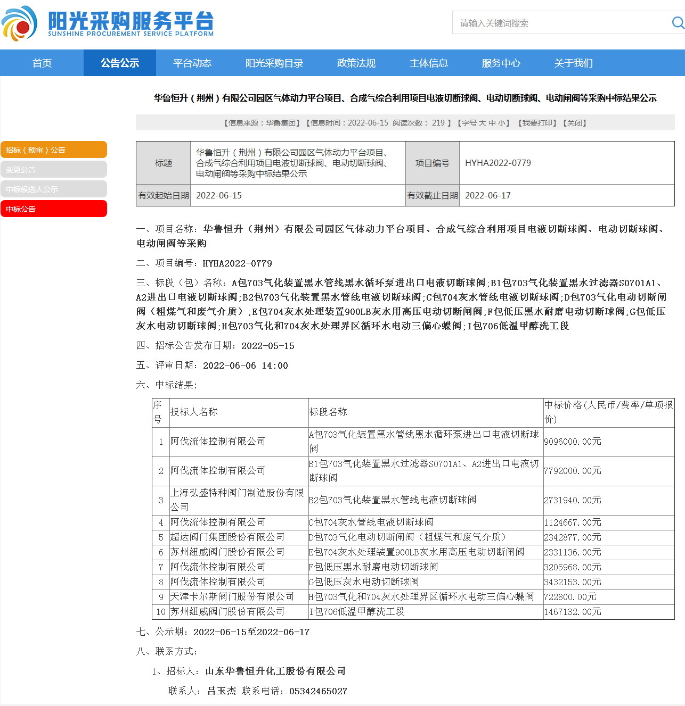Set font size to medium (中)

[492, 123]
